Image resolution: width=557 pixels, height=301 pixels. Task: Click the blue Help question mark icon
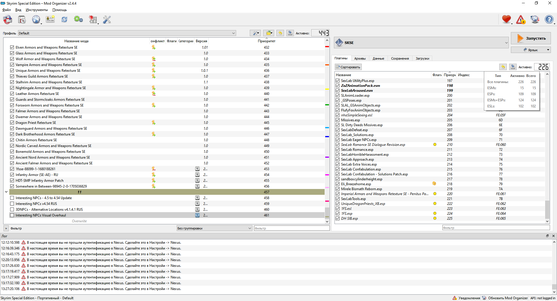click(x=549, y=20)
